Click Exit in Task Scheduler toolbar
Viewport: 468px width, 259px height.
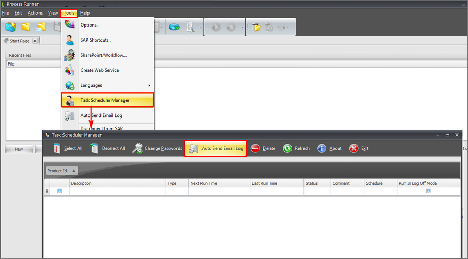click(x=359, y=148)
